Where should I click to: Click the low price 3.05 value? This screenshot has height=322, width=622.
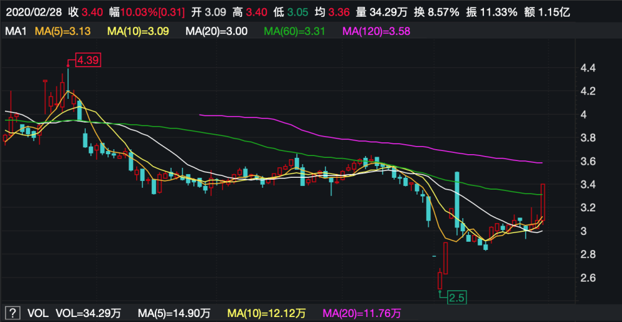297,12
